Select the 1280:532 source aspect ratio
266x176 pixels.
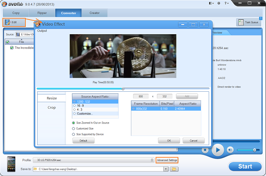[95, 101]
